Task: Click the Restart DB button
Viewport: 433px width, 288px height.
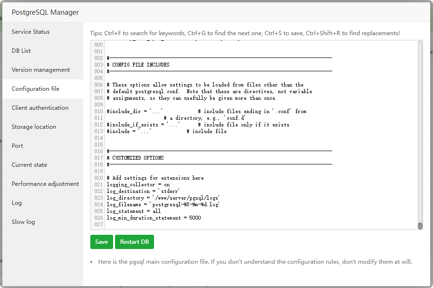Action: 135,242
